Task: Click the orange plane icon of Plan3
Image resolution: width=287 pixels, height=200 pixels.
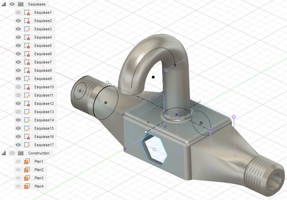Action: tap(27, 178)
